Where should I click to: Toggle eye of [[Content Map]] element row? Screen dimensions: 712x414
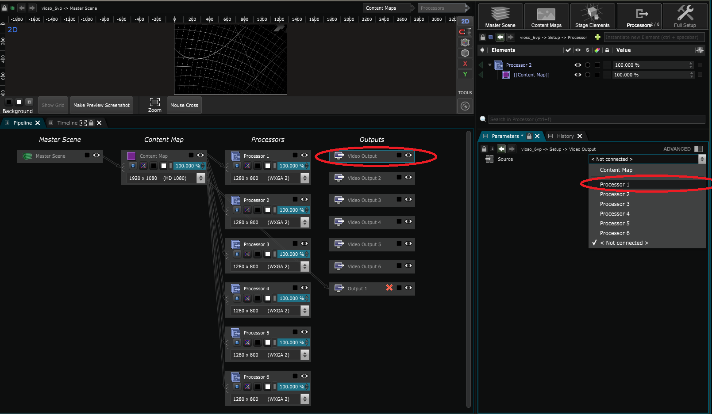pos(578,75)
